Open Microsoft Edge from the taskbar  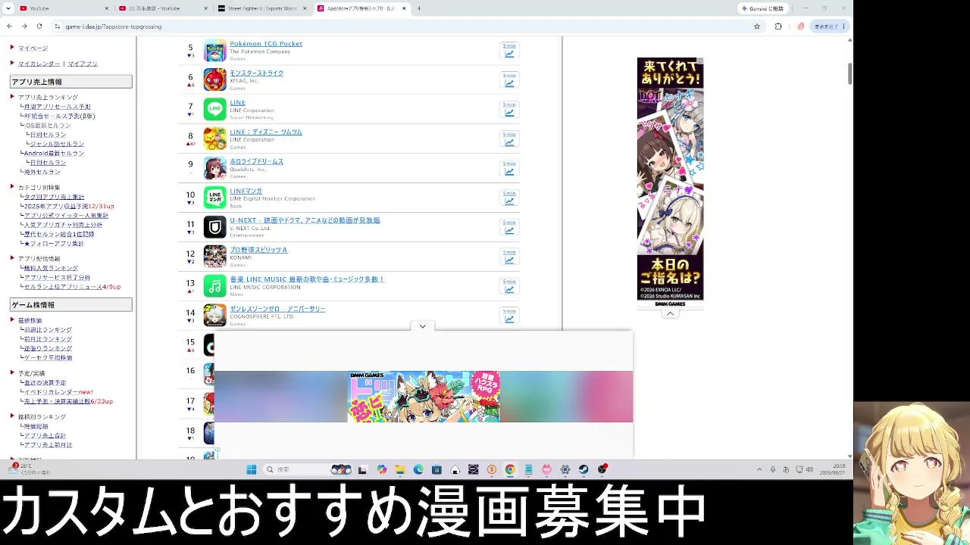pos(418,469)
